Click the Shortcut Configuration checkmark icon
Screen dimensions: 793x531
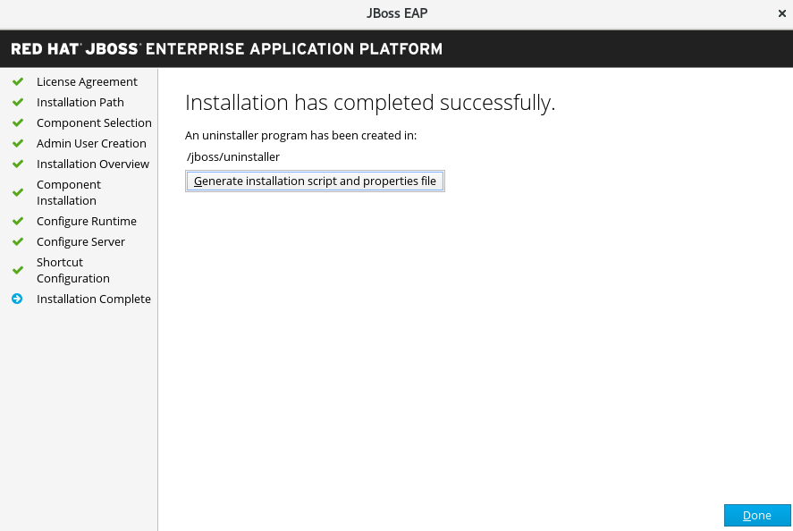click(17, 271)
